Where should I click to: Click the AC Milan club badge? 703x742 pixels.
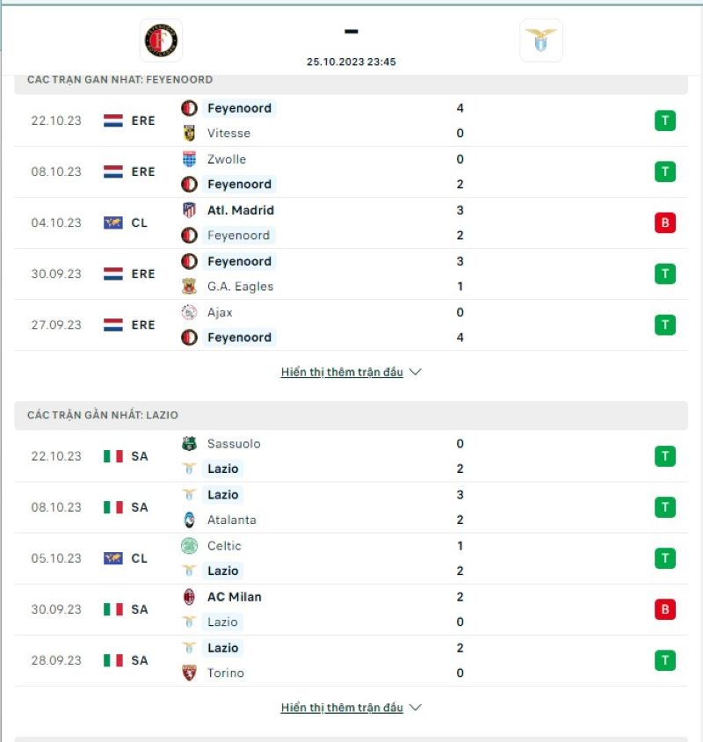point(189,597)
